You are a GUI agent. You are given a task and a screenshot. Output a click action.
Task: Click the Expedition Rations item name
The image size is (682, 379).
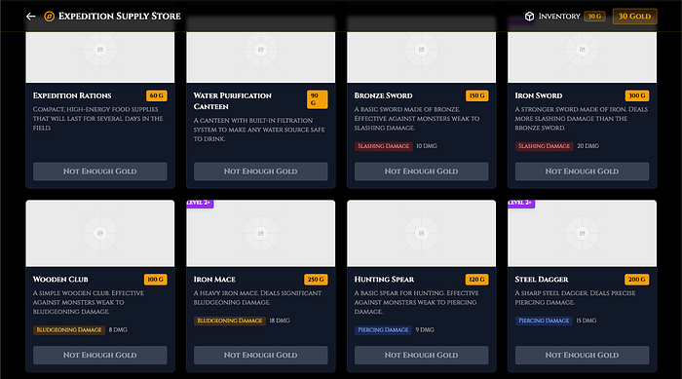tap(72, 95)
